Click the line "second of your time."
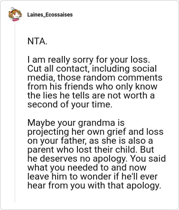Image resolution: width=179 pixels, height=210 pixels. [x=70, y=104]
